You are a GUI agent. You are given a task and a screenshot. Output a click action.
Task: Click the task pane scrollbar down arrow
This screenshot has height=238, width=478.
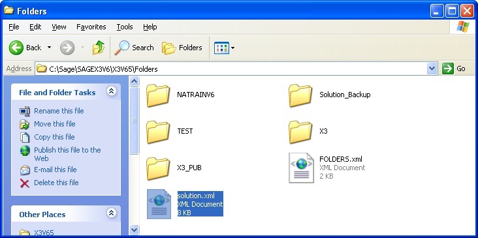[x=134, y=230]
